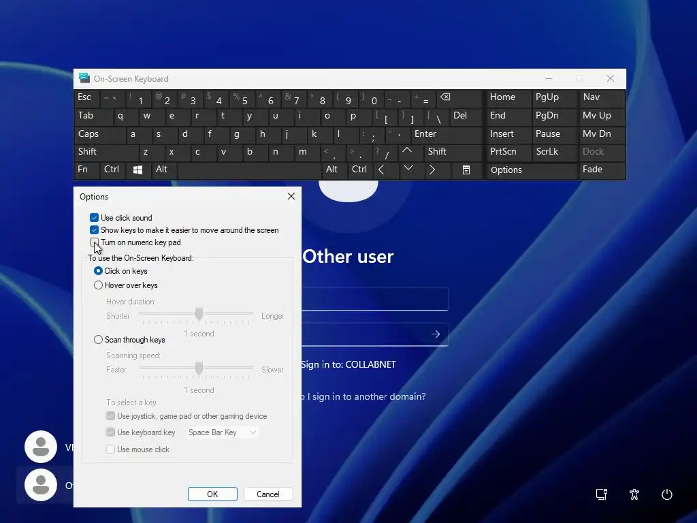Select the top user avatar in account list
The image size is (697, 523).
click(41, 447)
